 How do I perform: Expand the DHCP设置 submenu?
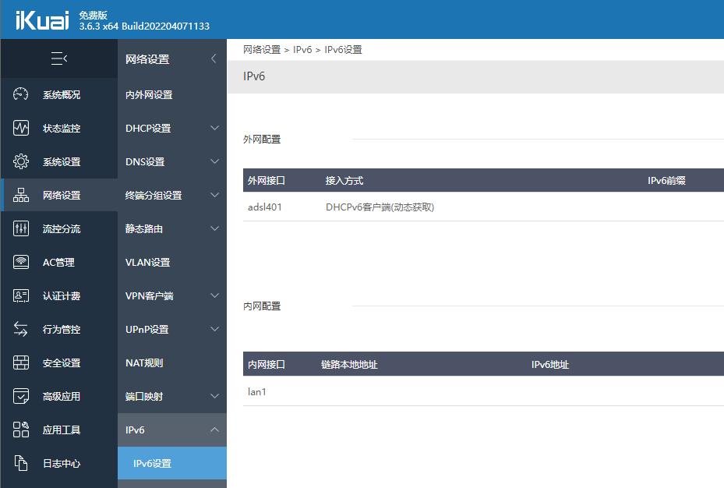214,128
